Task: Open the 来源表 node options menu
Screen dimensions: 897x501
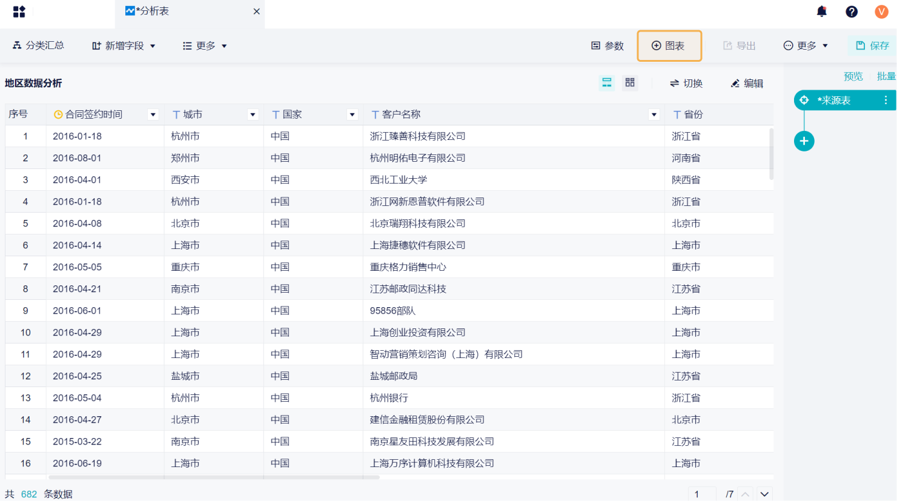Action: pos(885,100)
